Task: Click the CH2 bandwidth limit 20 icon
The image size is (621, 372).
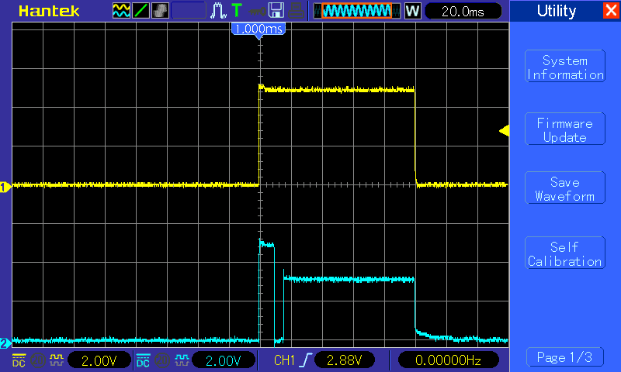Action: point(162,360)
